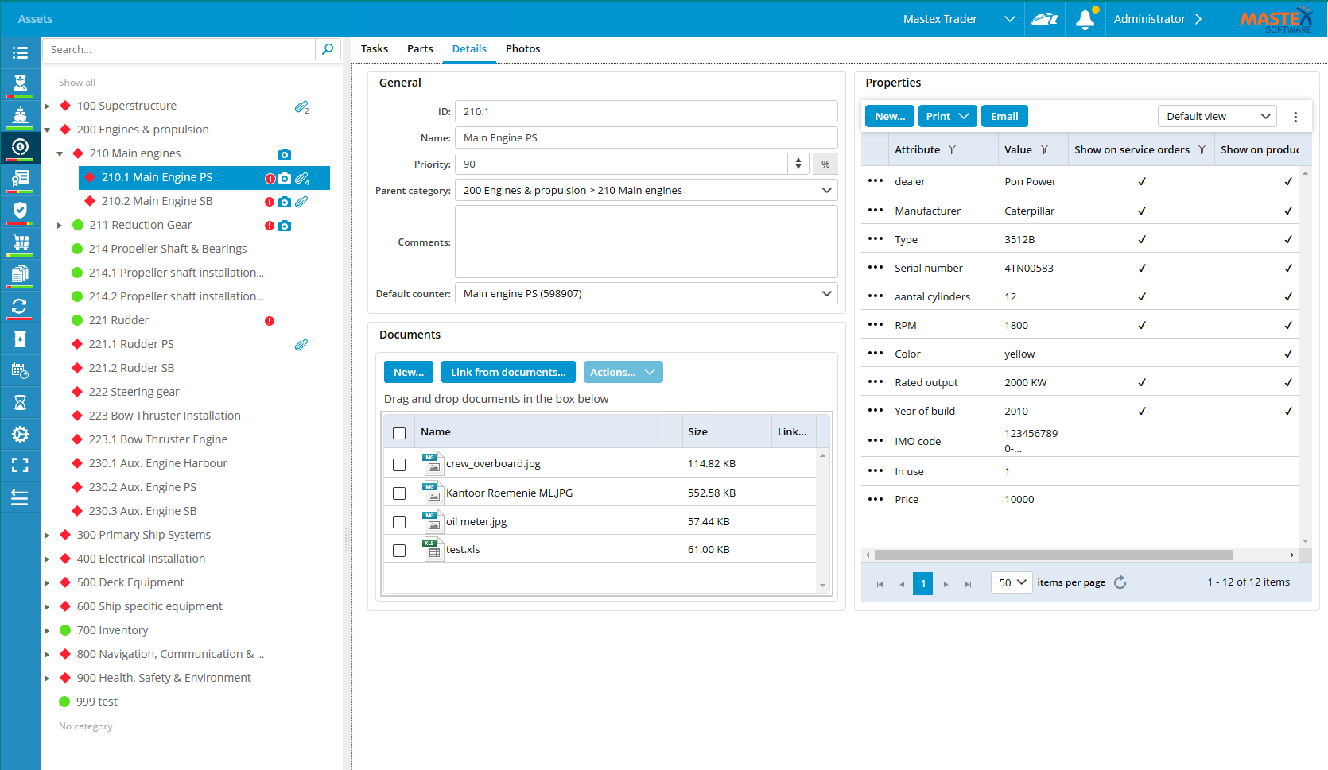Click the camera icon on 210 Main engines
This screenshot has height=770, width=1328.
coord(285,154)
